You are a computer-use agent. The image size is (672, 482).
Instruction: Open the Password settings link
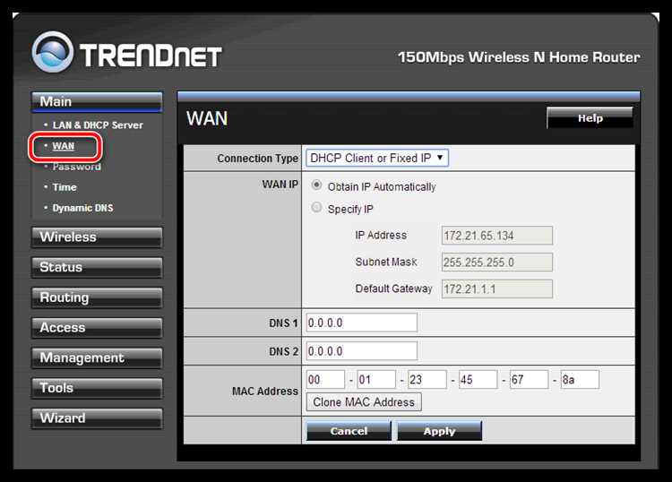[77, 167]
